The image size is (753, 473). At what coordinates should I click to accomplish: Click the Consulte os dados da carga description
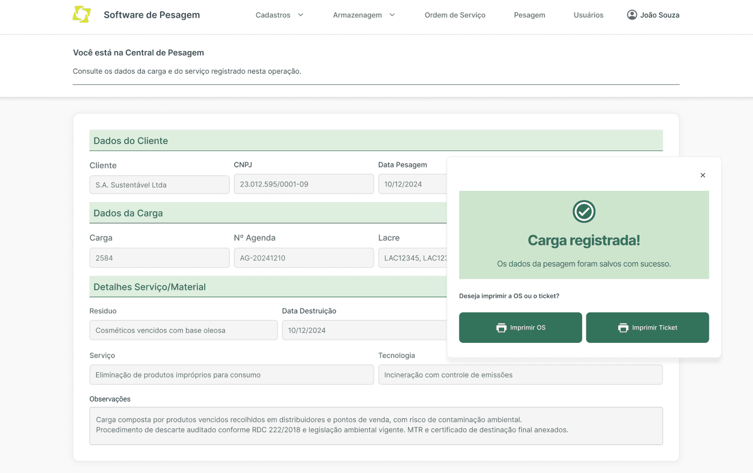tap(187, 71)
